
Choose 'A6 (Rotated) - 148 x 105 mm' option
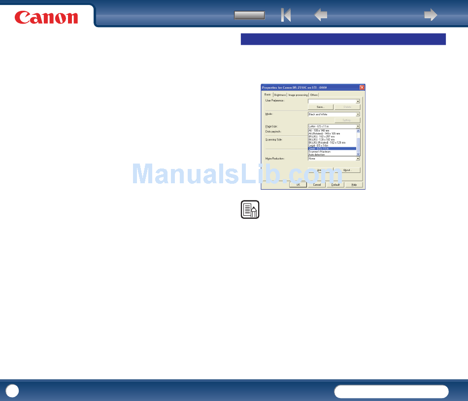(x=332, y=134)
